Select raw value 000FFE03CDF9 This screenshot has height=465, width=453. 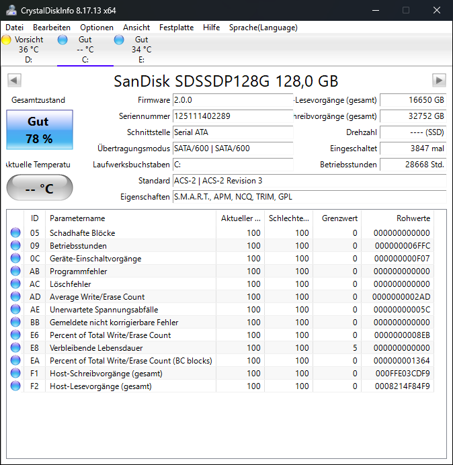(403, 373)
